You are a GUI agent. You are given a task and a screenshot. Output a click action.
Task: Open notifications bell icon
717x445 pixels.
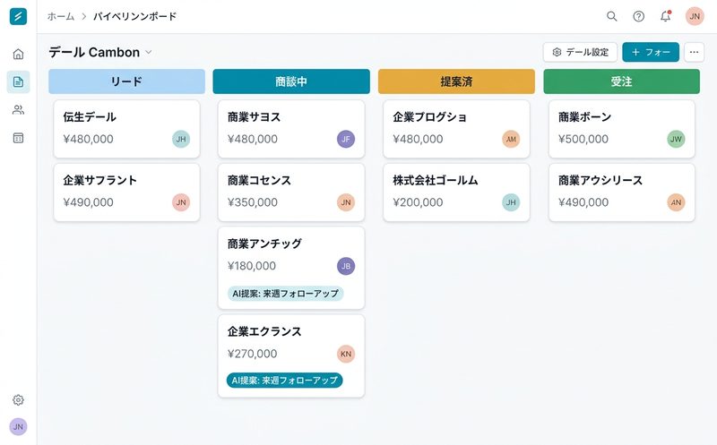(665, 16)
